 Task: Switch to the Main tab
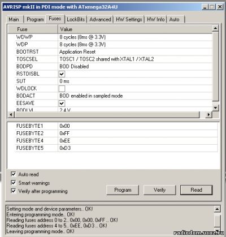click(x=14, y=19)
